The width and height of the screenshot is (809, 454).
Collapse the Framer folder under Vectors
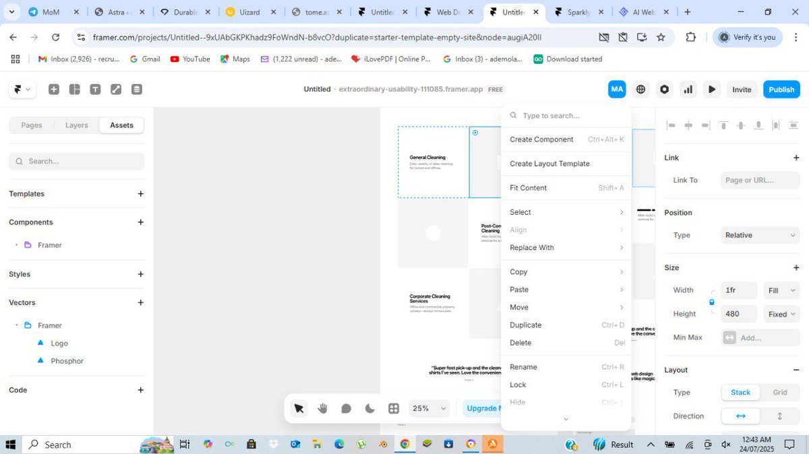click(16, 325)
